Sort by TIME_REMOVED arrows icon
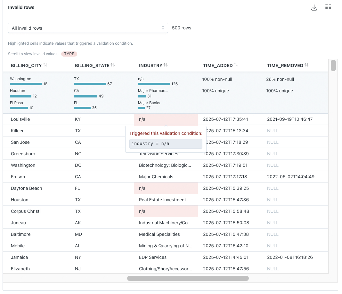The width and height of the screenshot is (342, 294). tap(306, 65)
